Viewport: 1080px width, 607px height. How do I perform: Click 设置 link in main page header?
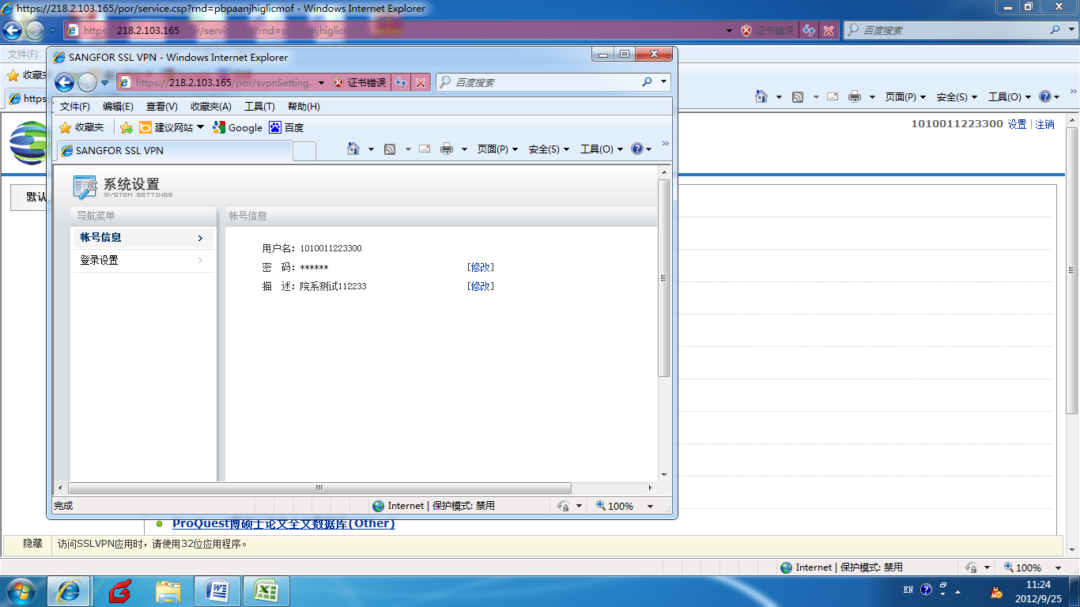(x=1017, y=124)
